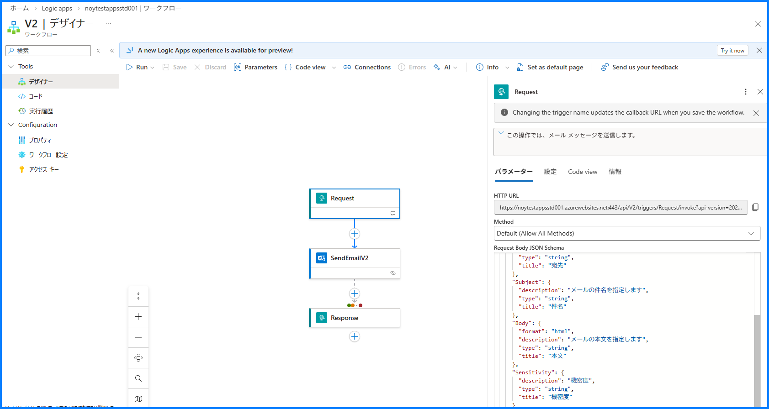This screenshot has width=769, height=409.
Task: Click the sidebar search field
Action: [x=48, y=51]
